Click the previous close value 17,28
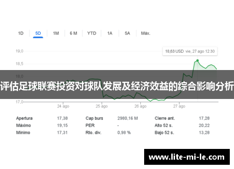 204,118
